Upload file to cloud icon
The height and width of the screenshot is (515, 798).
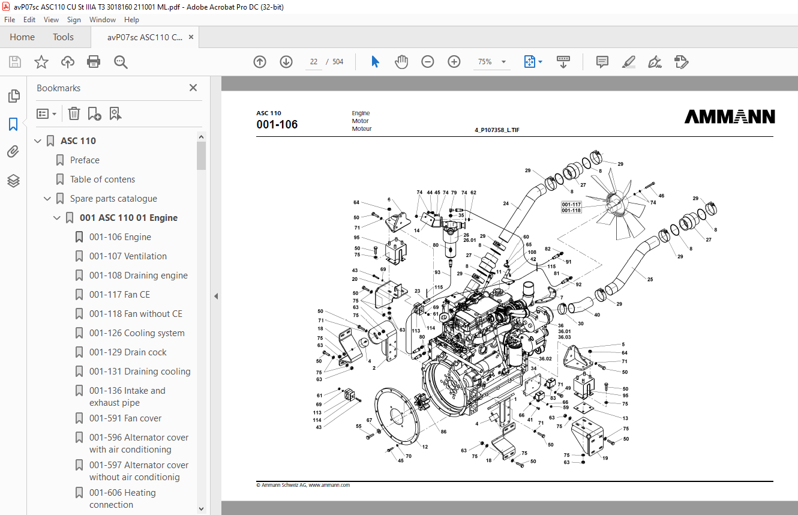(68, 62)
